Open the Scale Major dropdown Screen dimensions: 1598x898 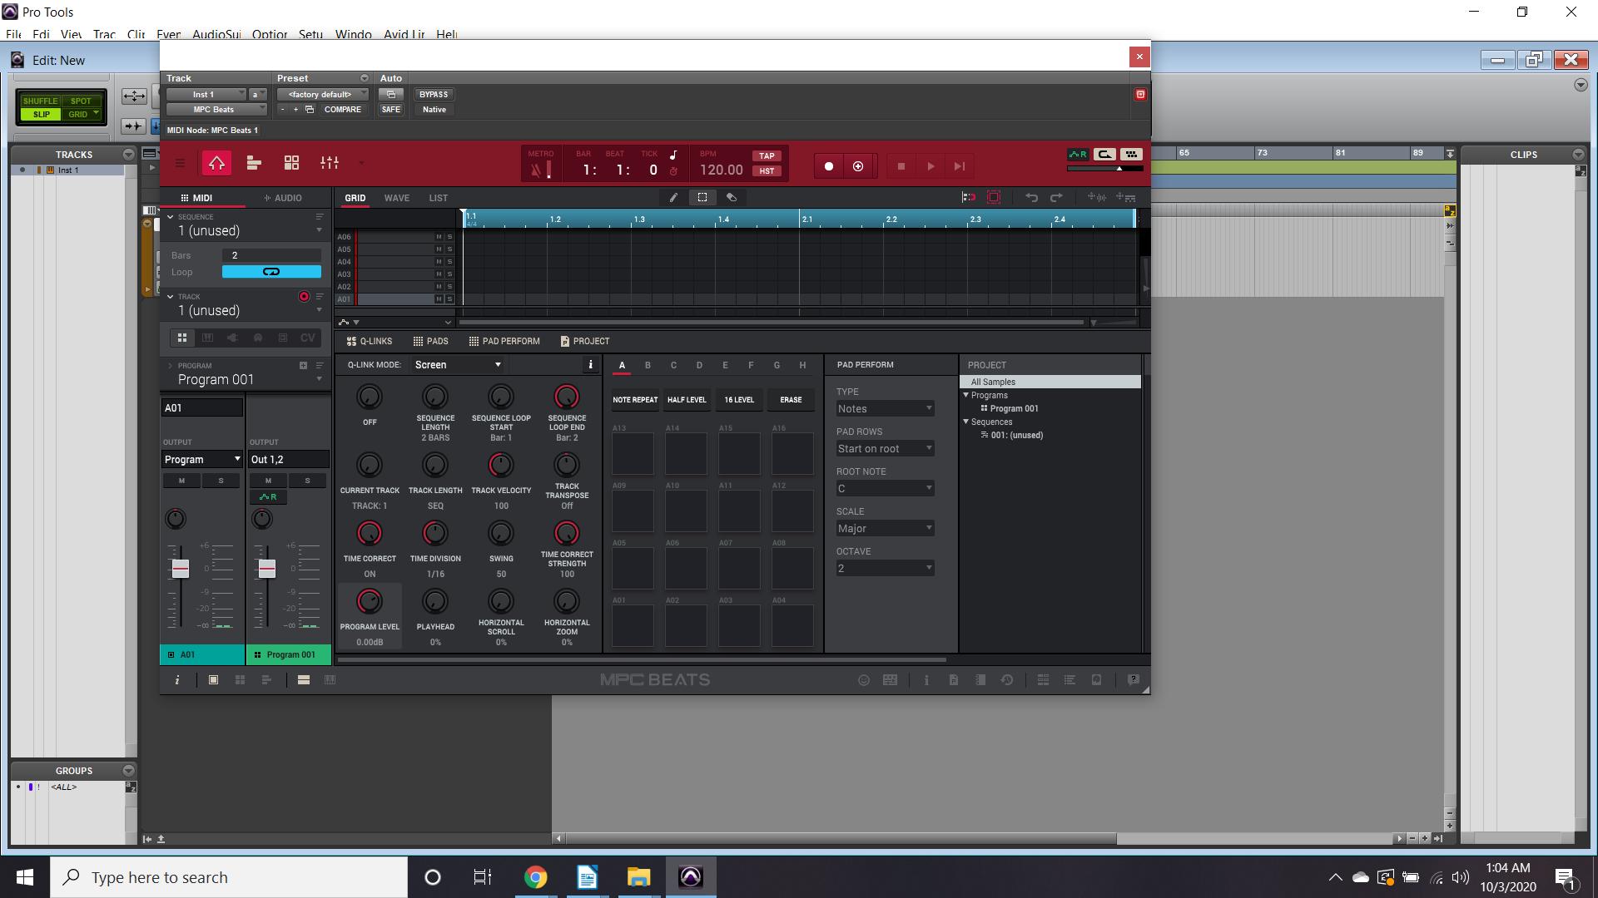click(x=884, y=529)
